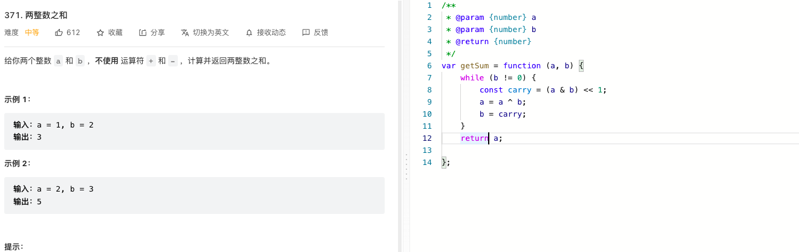
Task: Click the translate language icon
Action: click(x=185, y=33)
